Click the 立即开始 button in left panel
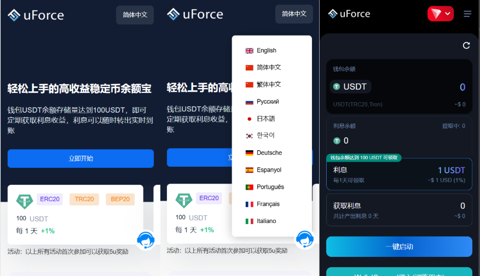The image size is (480, 276). pyautogui.click(x=80, y=158)
